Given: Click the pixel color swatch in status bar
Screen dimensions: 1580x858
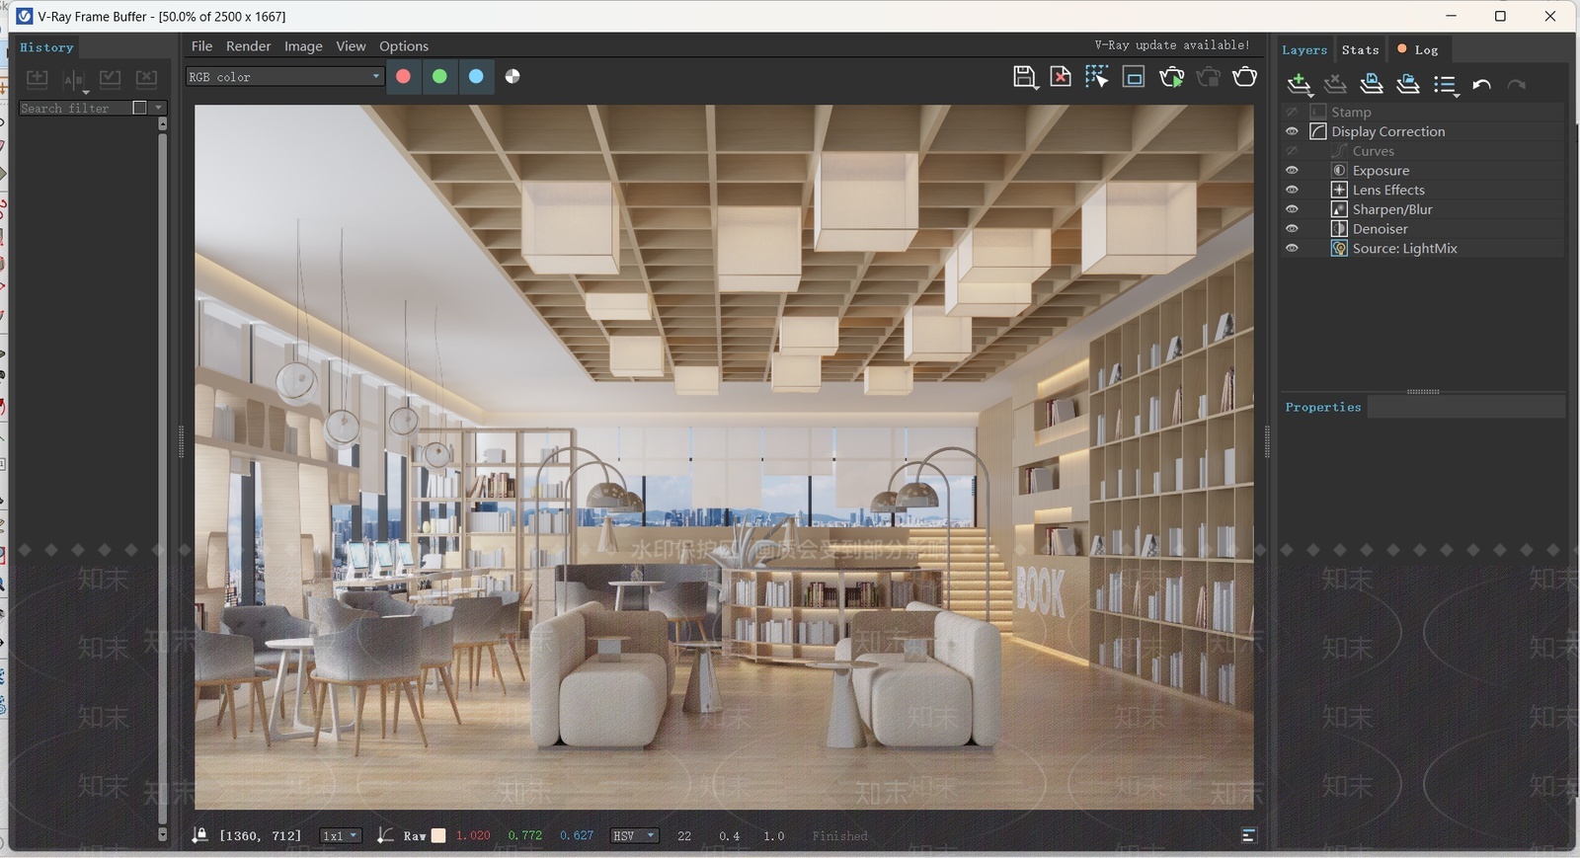Looking at the screenshot, I should pyautogui.click(x=438, y=835).
